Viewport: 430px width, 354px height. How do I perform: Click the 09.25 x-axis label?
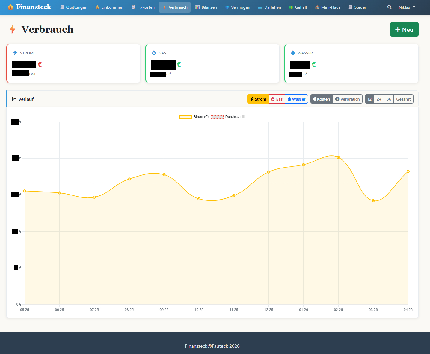click(164, 310)
